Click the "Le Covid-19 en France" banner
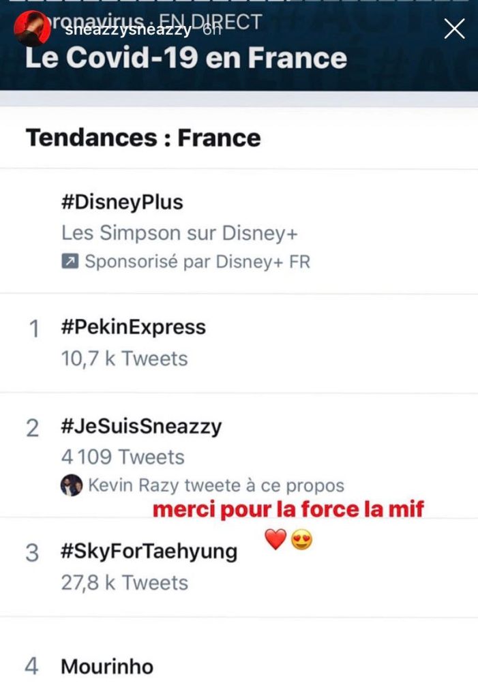 (x=185, y=57)
